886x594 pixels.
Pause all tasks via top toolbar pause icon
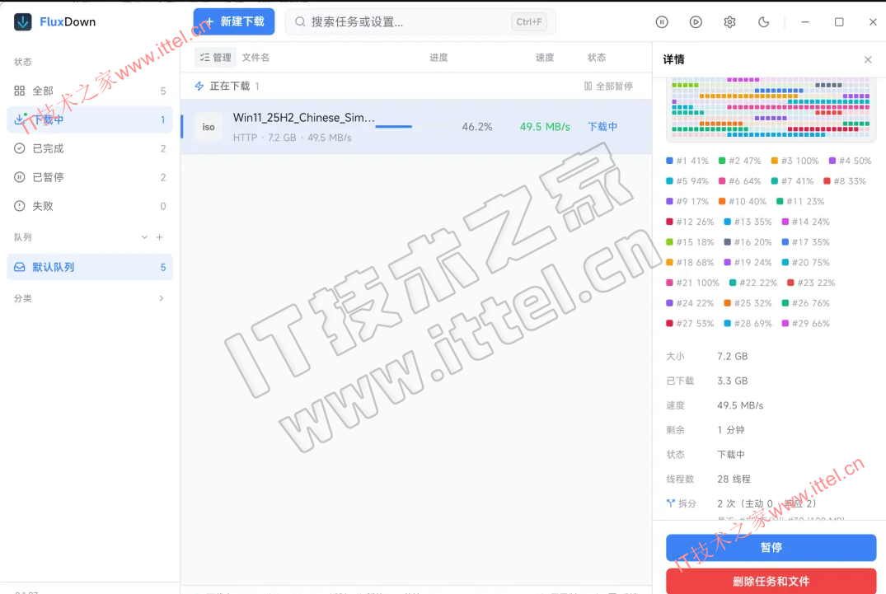click(662, 22)
